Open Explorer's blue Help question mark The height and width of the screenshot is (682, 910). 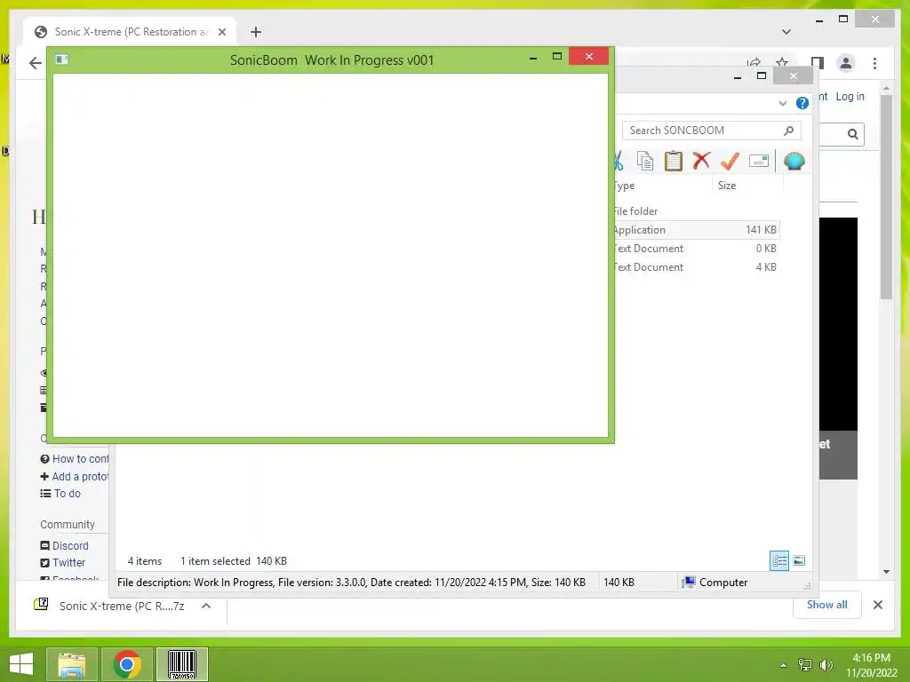(x=802, y=103)
